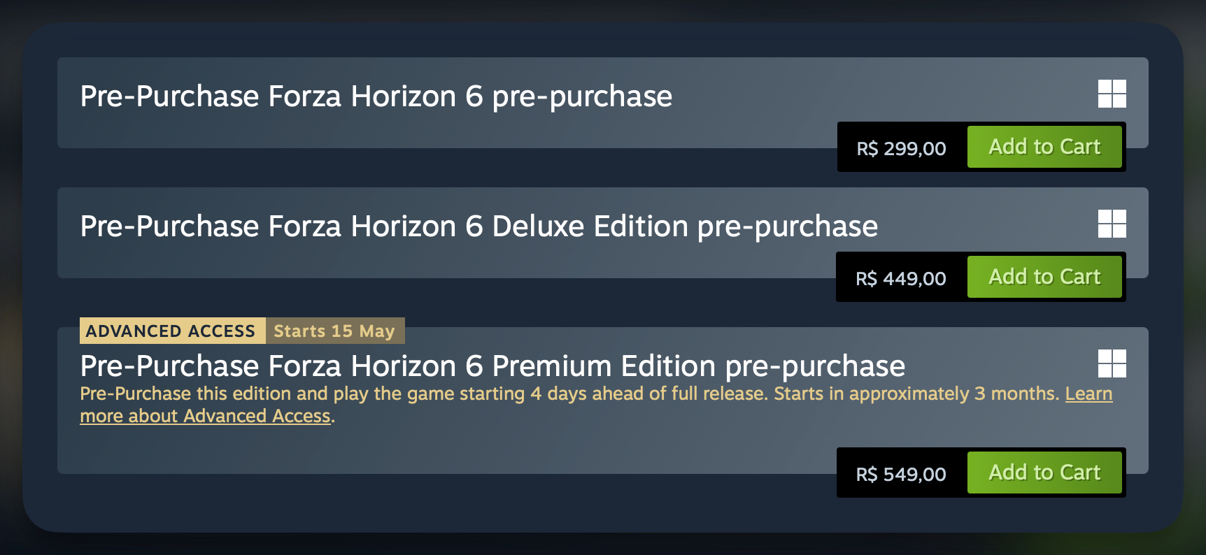Click the Windows icon on the Deluxe Edition row
Screen dimensions: 1206x555
pos(1112,224)
